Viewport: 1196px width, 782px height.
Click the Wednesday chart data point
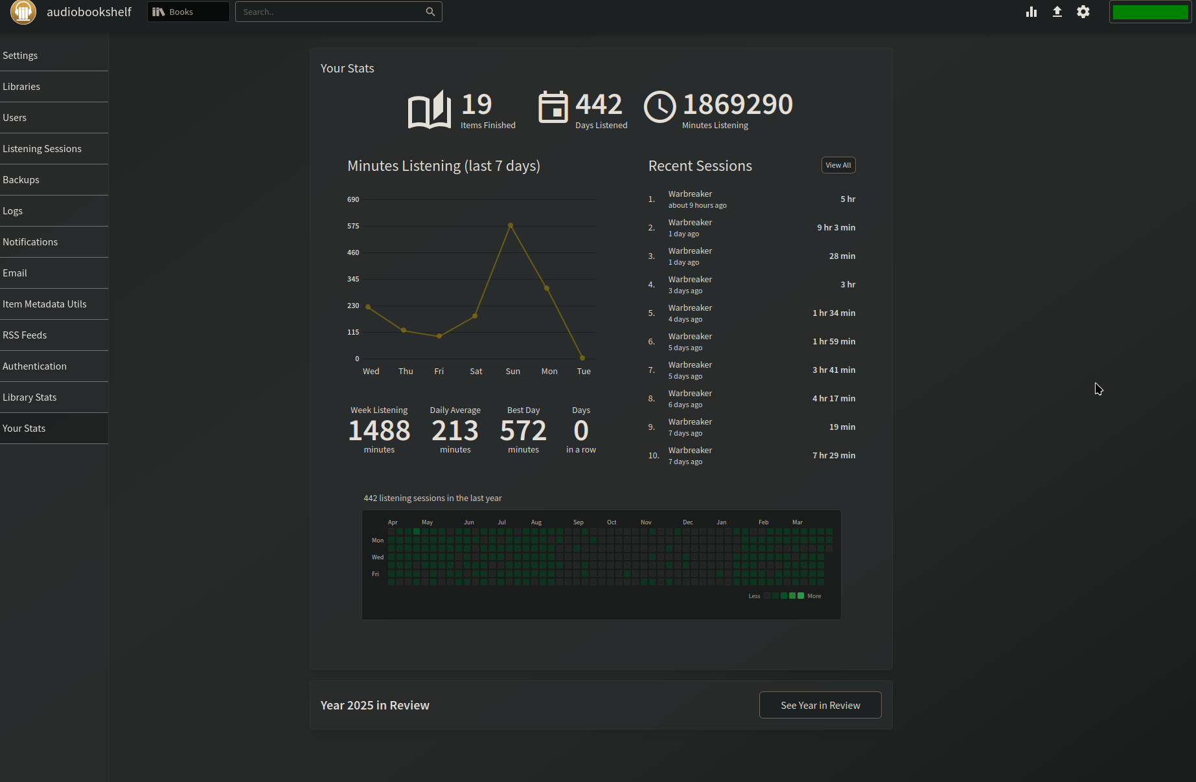[x=368, y=307]
